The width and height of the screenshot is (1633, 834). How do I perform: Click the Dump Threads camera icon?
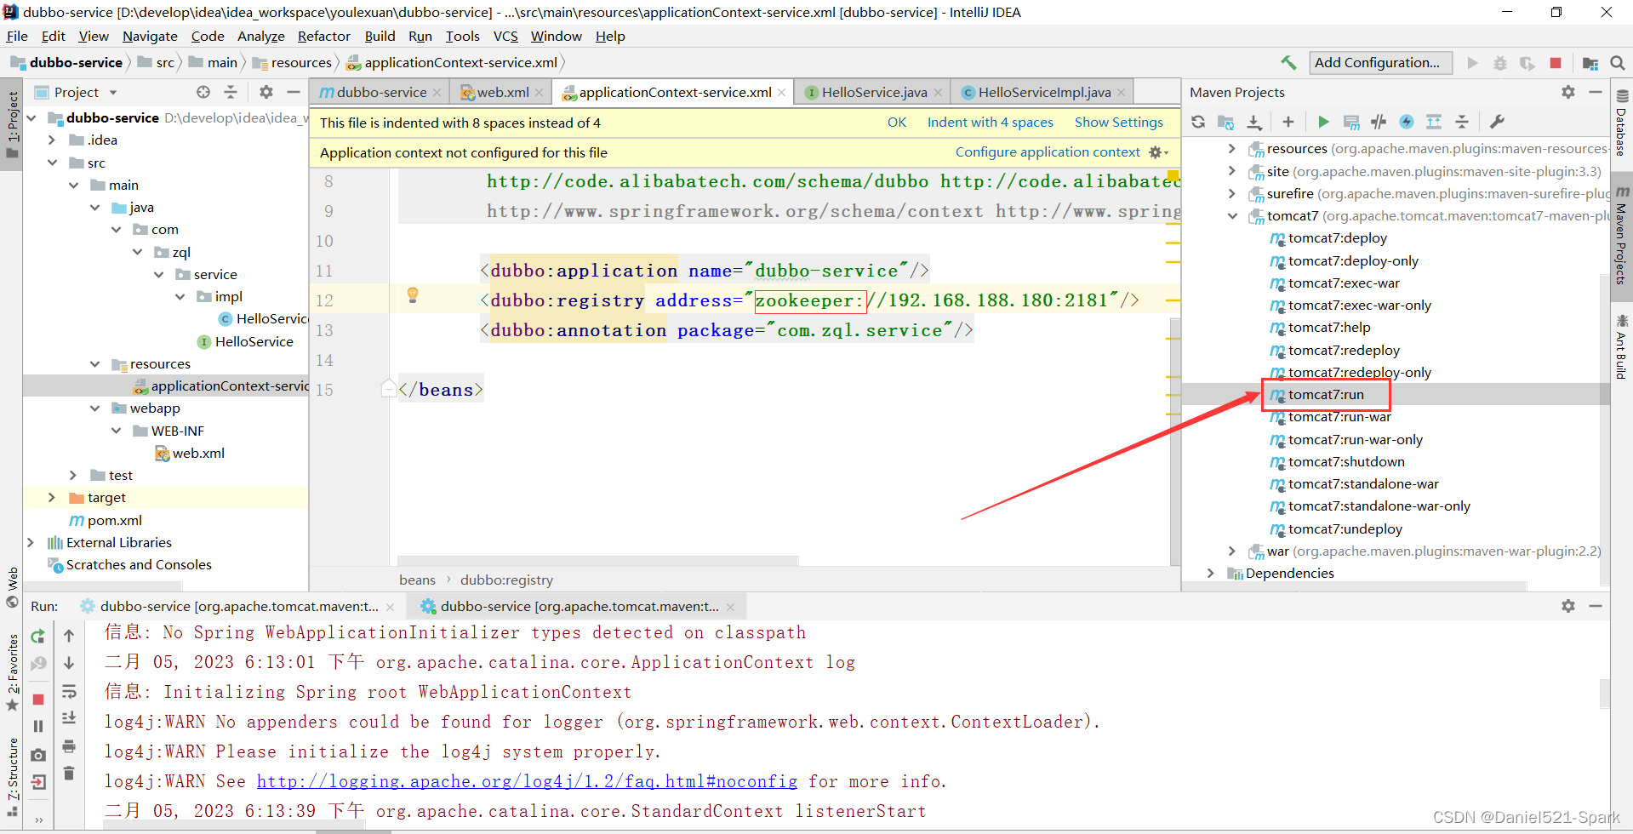[38, 755]
